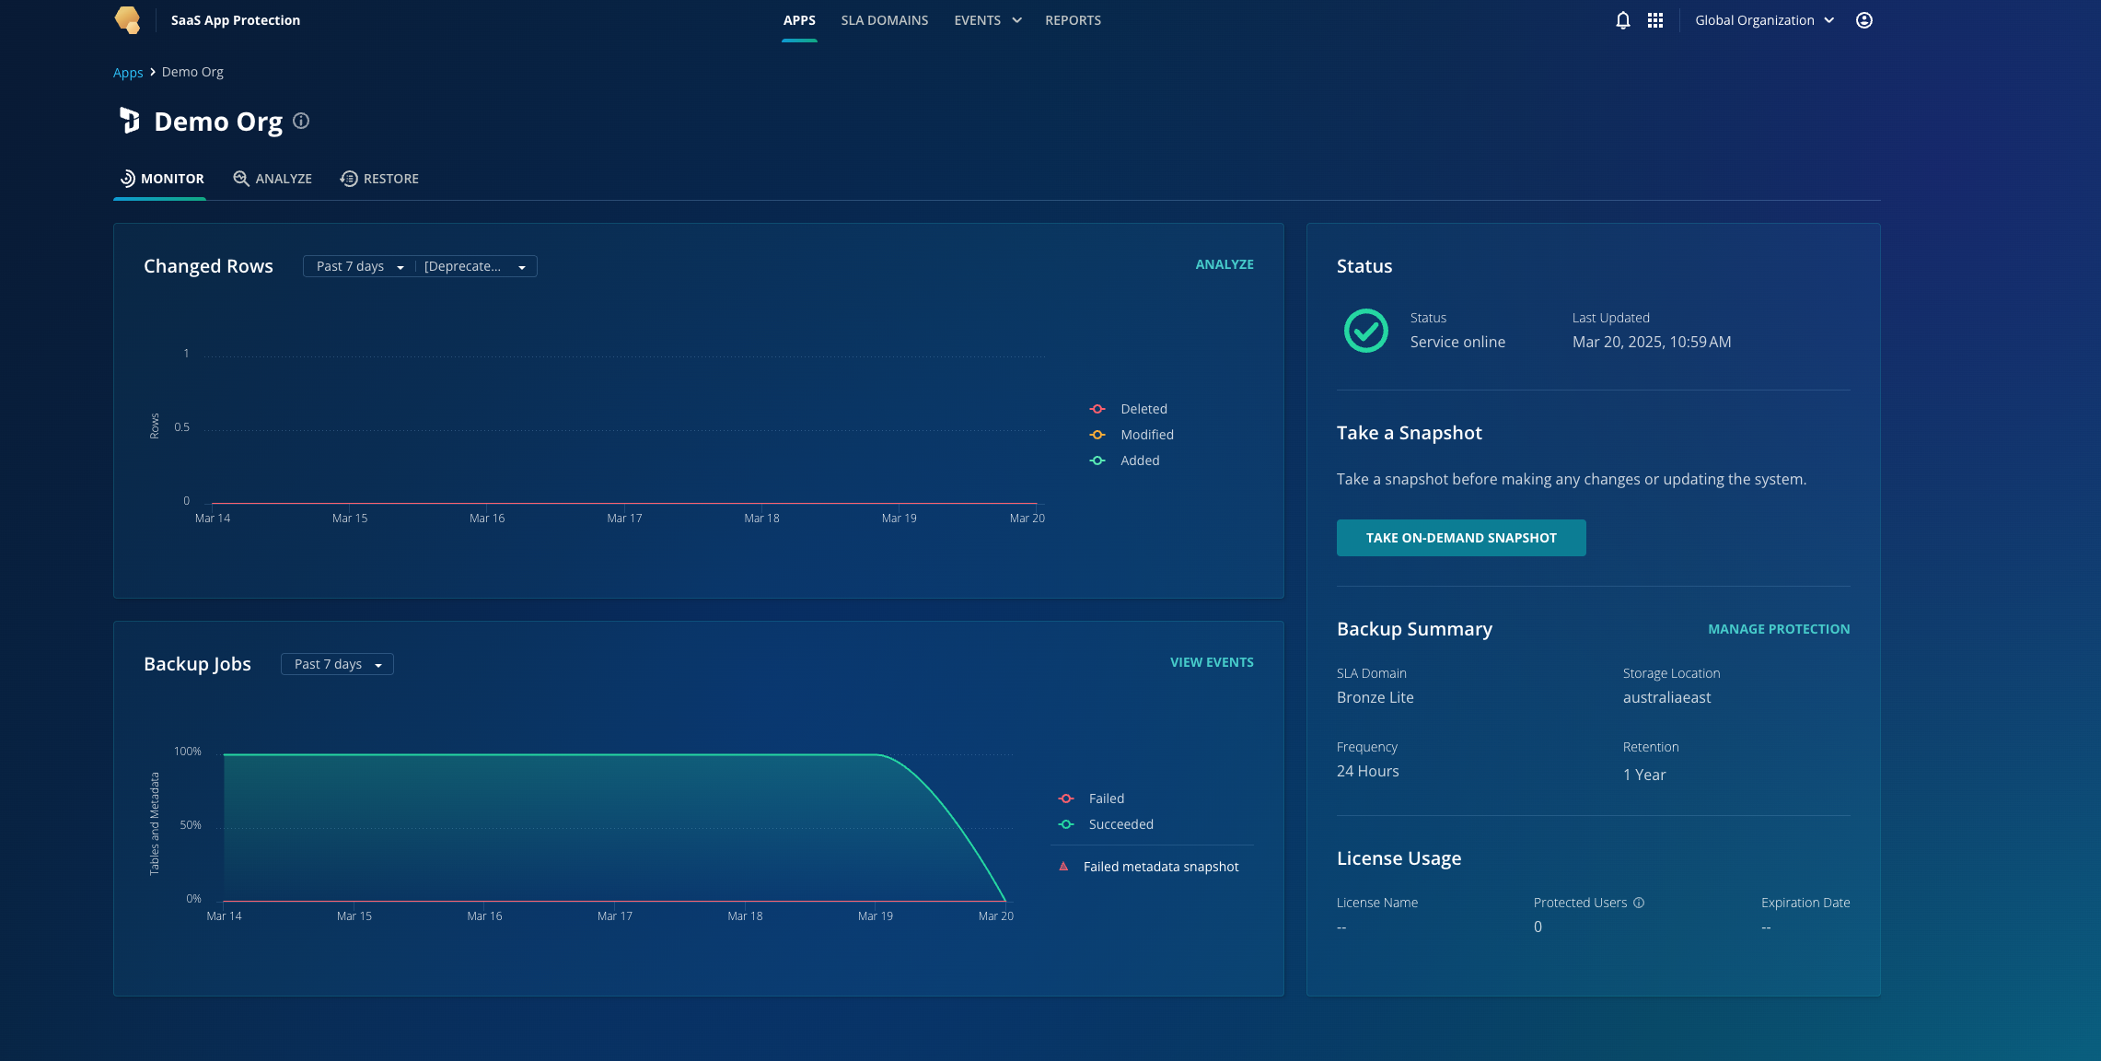Click the License Usage heading

(1399, 858)
